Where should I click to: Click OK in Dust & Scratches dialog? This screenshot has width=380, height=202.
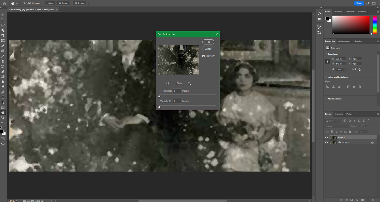click(x=208, y=42)
